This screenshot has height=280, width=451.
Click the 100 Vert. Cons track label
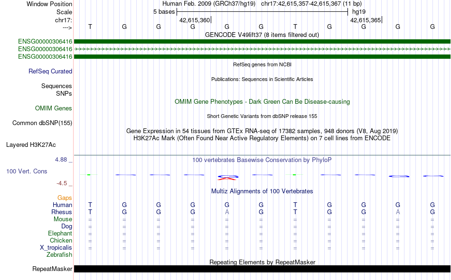click(x=27, y=172)
